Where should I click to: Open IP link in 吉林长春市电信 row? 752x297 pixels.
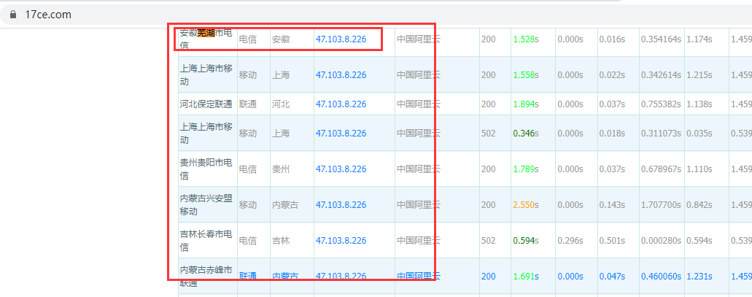341,241
